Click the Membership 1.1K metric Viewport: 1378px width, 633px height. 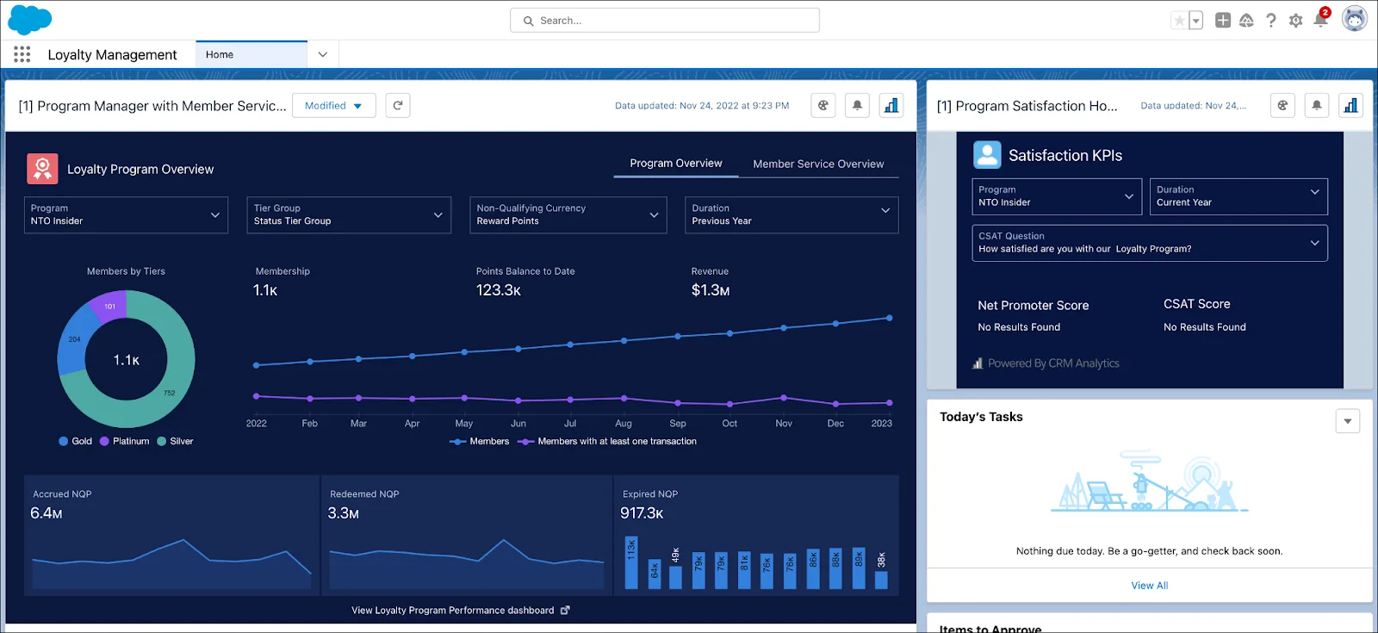265,290
